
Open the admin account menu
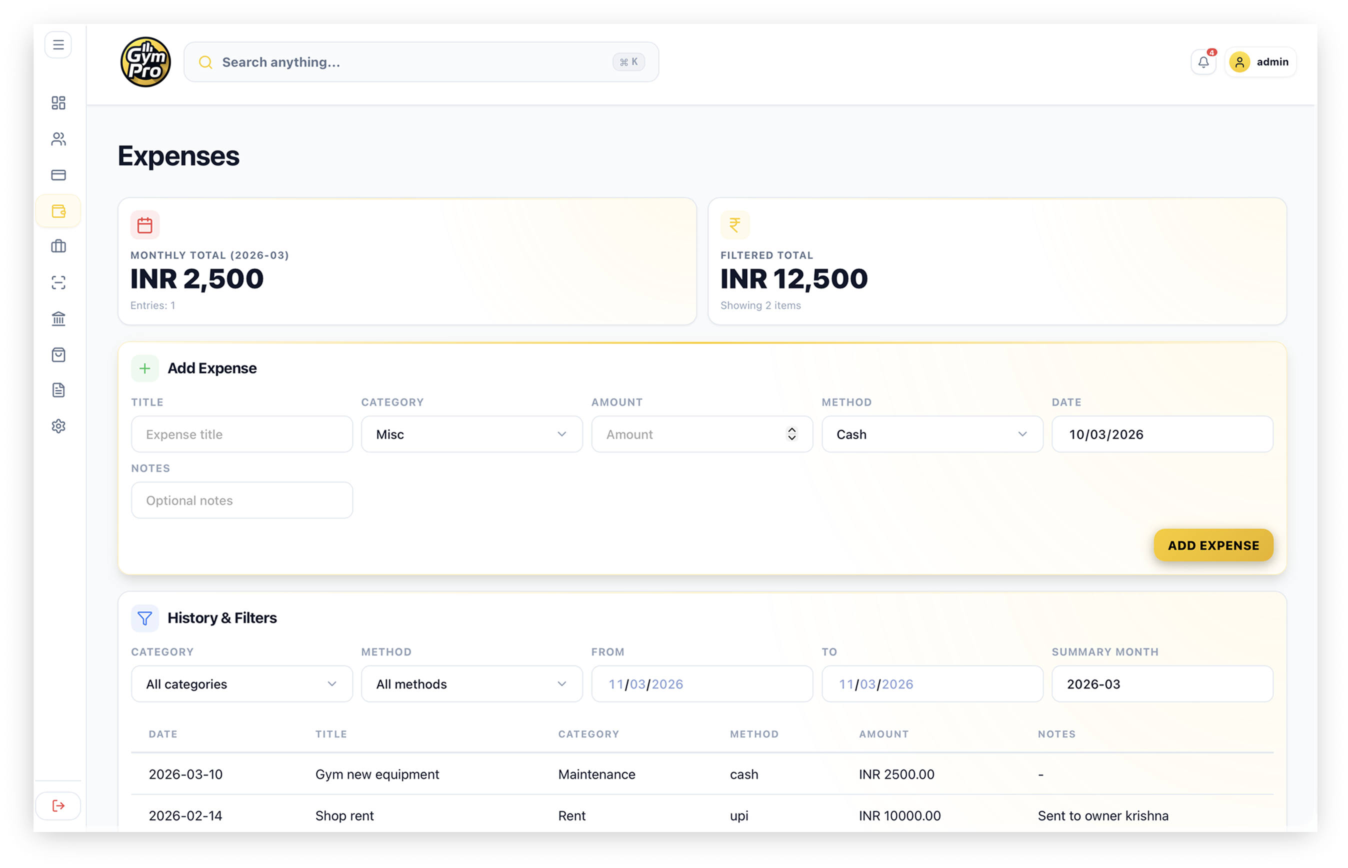pyautogui.click(x=1260, y=62)
